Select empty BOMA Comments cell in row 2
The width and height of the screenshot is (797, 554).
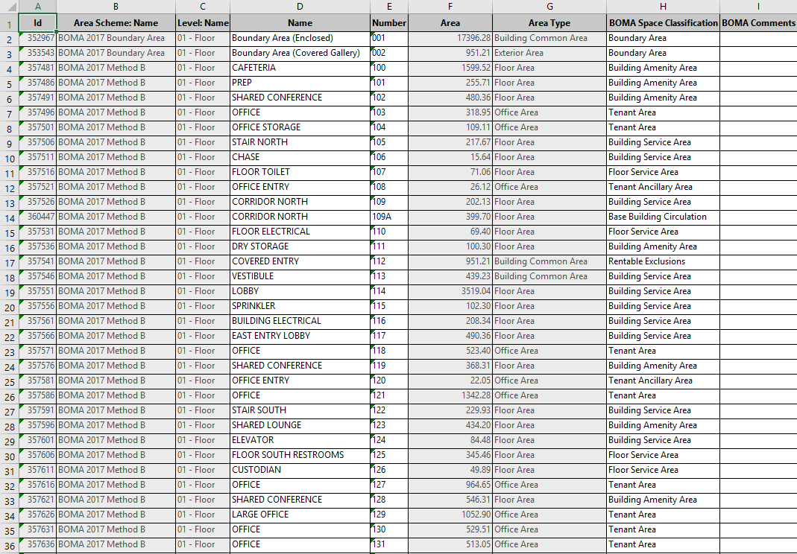point(758,38)
